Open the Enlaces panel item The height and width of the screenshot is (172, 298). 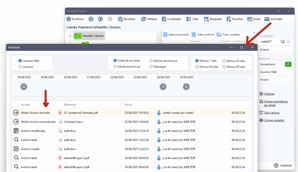click(x=275, y=49)
